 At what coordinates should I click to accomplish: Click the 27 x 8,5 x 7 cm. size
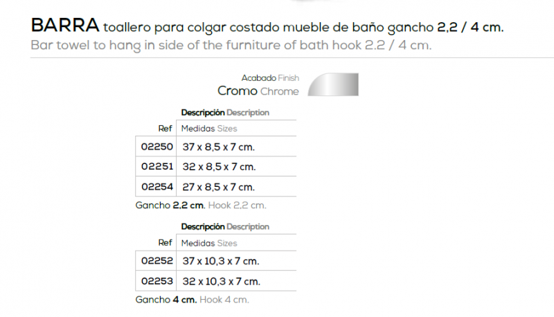pos(218,187)
